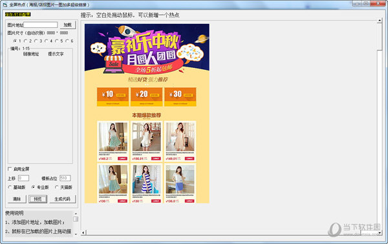
Task: Click the blue striped dress product photo
Action: [x=147, y=179]
